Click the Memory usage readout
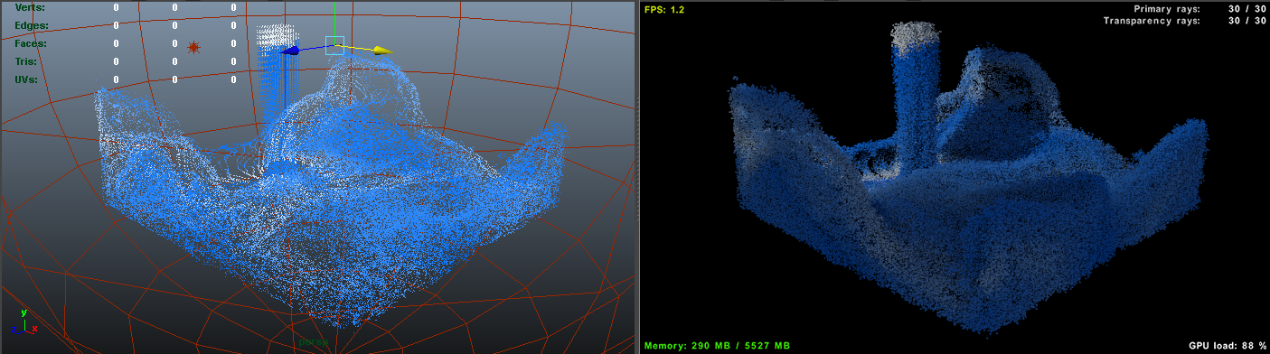Viewport: 1270px width, 354px height. coord(717,346)
